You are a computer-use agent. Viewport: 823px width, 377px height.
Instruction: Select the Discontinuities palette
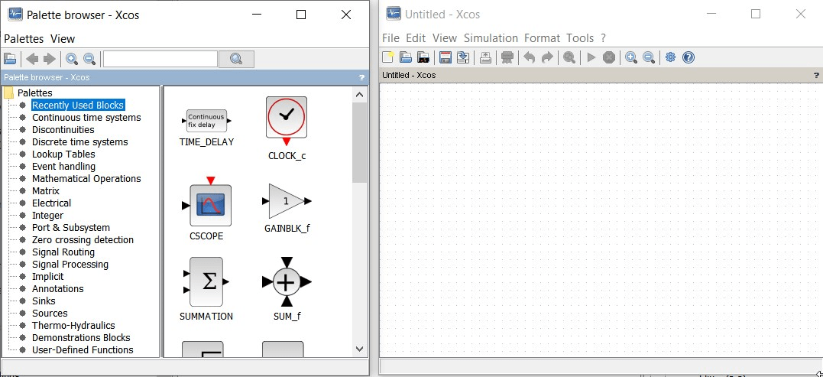point(63,130)
